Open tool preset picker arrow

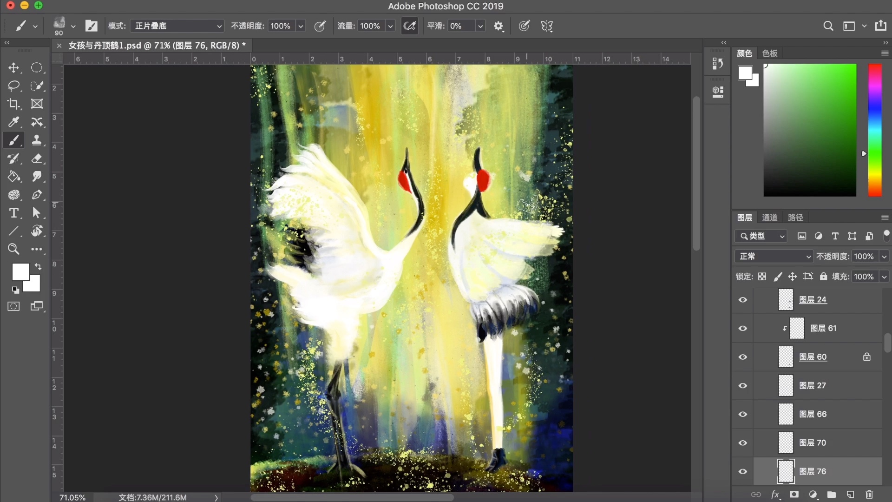point(35,26)
